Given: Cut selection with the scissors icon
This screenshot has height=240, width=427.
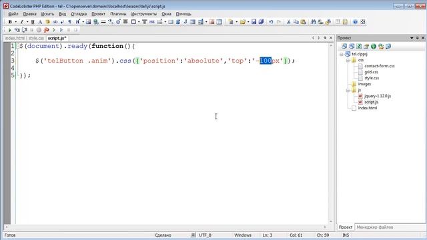Looking at the screenshot, I should coord(289,22).
